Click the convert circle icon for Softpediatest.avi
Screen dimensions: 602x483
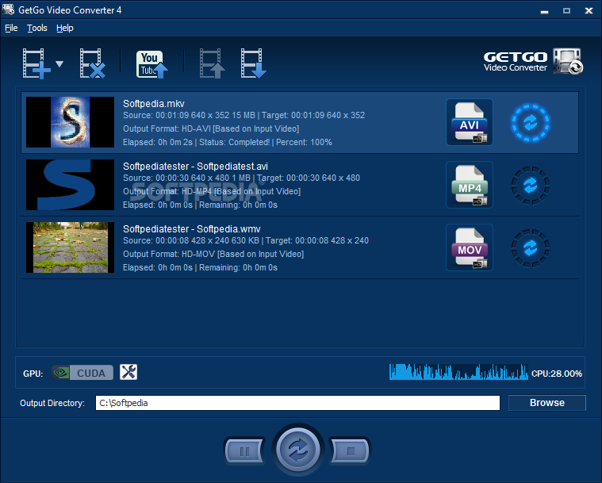(530, 185)
